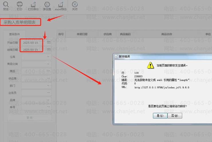The height and width of the screenshot is (142, 212).
Task: Click the 单据日期 column header
Action: (x=82, y=34)
